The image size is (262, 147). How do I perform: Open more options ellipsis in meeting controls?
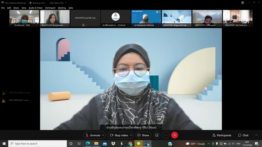(x=166, y=135)
